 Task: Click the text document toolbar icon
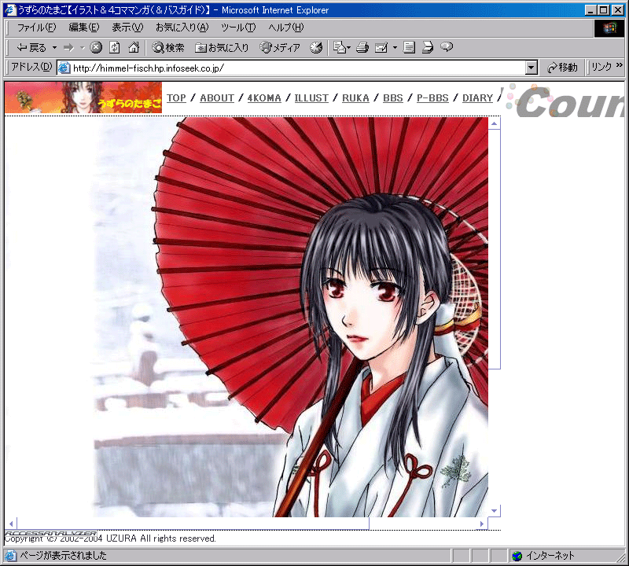coord(409,48)
